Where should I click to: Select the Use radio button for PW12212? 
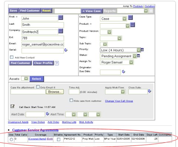11,139
